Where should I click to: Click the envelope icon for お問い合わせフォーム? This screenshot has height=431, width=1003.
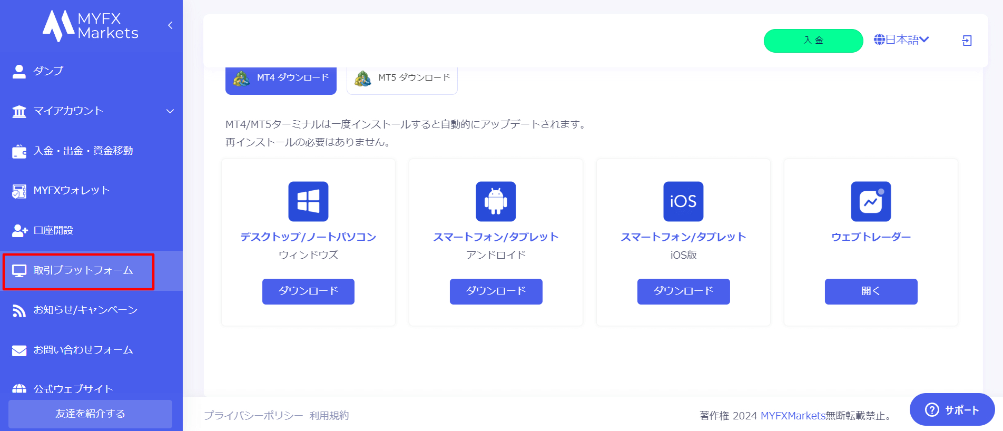(19, 350)
